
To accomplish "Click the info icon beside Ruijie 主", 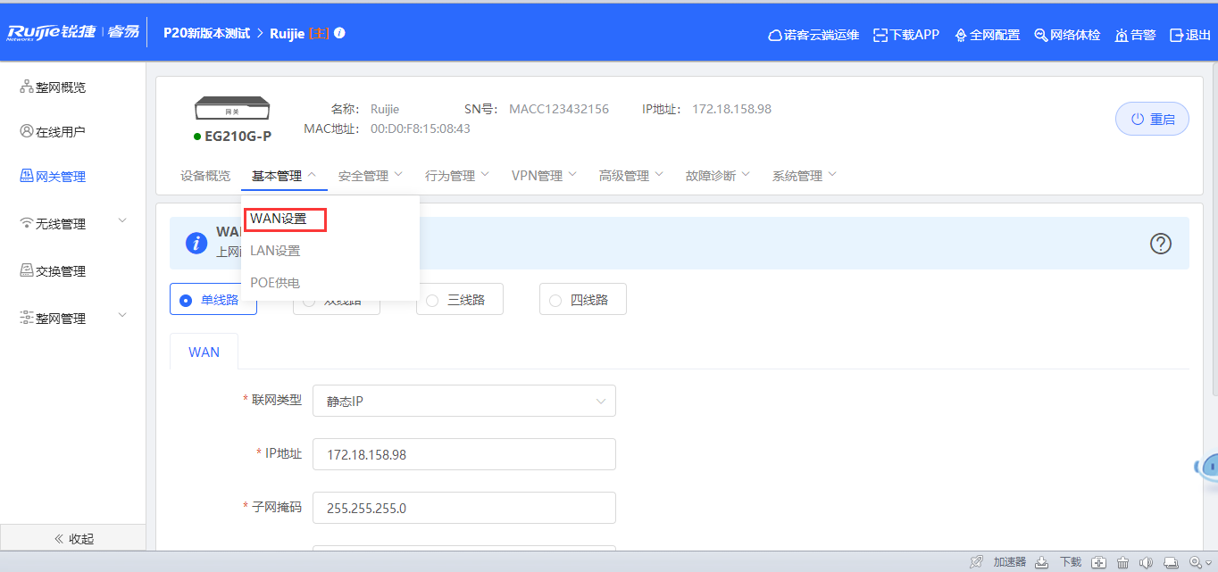I will [339, 33].
